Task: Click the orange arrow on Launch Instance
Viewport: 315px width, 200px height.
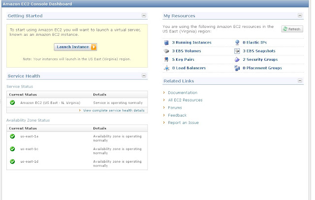Action: 94,47
